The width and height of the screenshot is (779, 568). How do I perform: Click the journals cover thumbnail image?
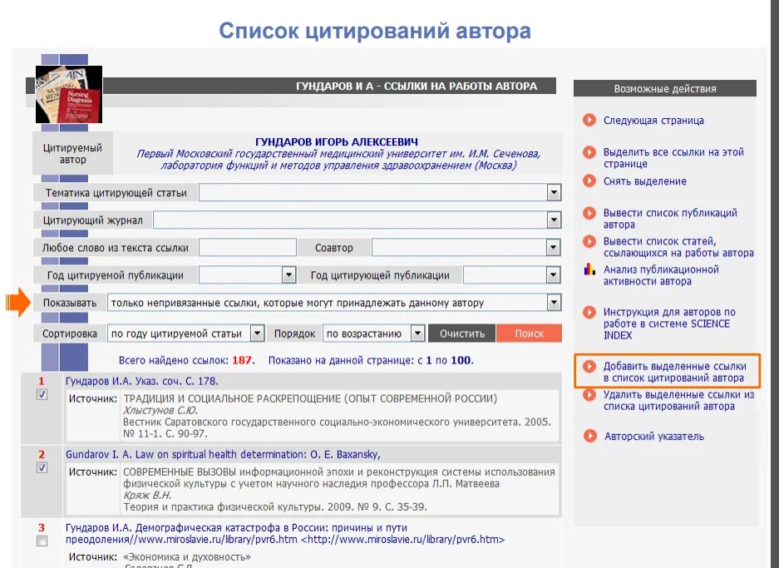[x=69, y=95]
